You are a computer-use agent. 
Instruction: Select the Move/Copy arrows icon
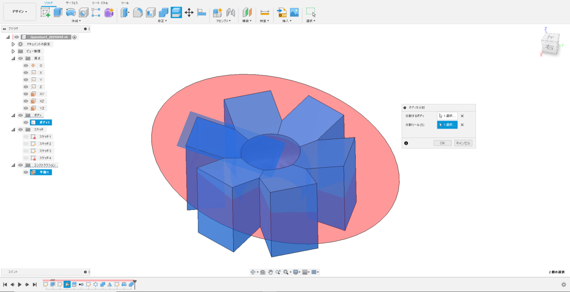(x=189, y=13)
